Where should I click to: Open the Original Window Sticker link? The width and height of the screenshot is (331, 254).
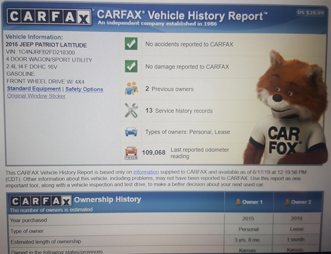point(36,96)
